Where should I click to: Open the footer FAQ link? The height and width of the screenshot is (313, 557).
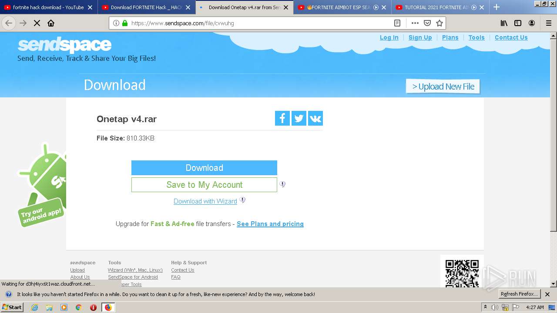[x=176, y=277]
